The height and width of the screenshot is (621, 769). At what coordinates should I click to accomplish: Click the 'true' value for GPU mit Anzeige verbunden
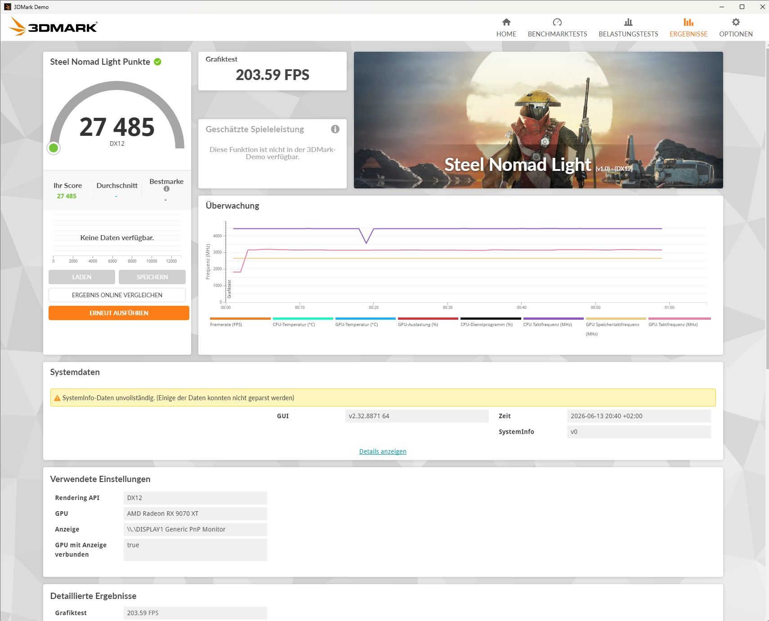click(195, 550)
